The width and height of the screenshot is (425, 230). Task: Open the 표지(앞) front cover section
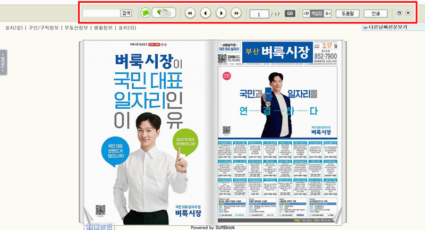[14, 28]
